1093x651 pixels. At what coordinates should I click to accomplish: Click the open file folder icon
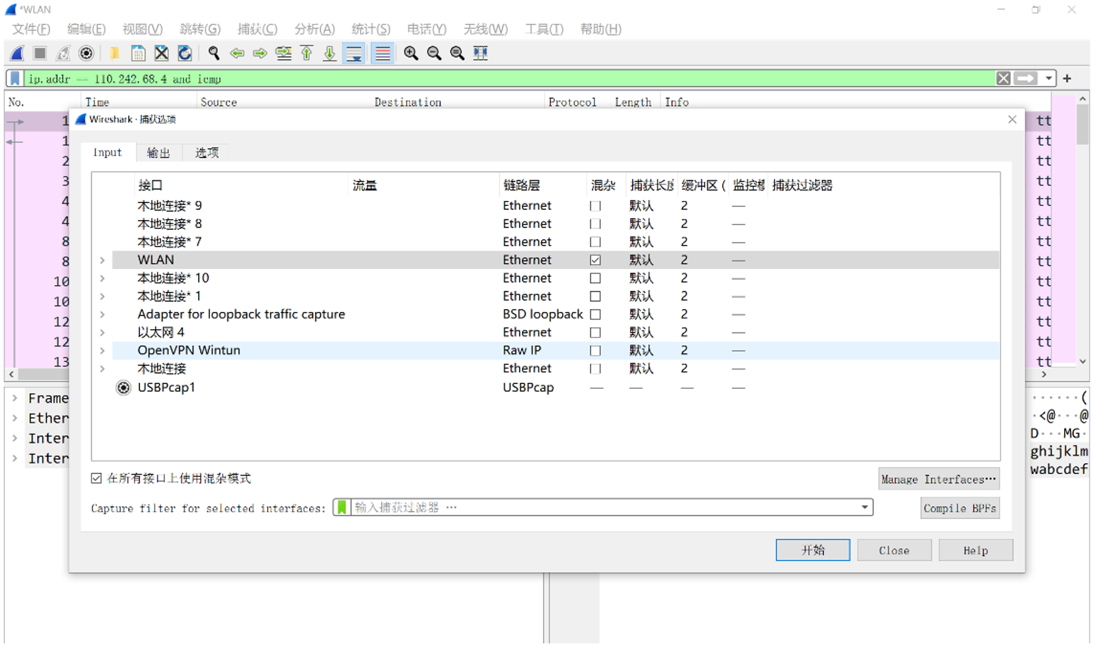coord(115,53)
